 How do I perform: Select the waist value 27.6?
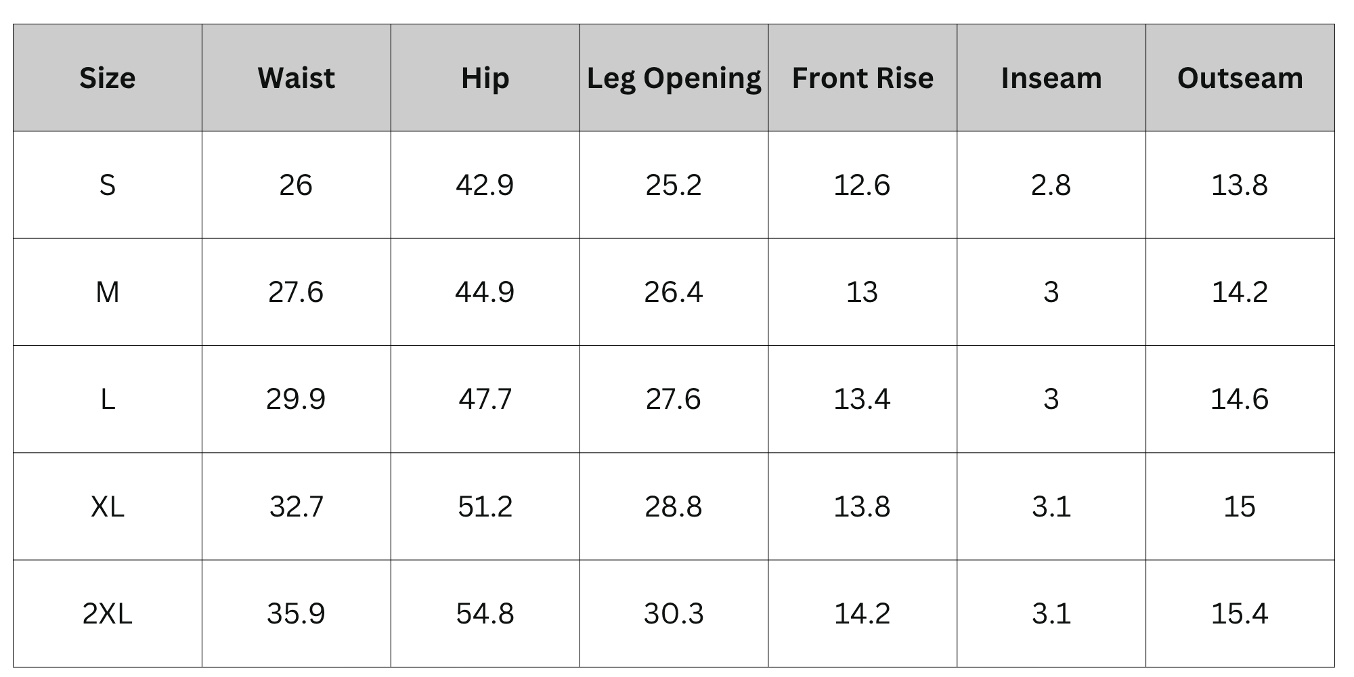(296, 292)
